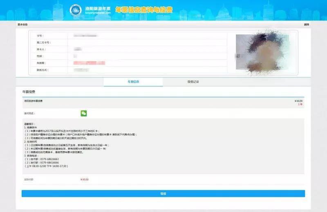This screenshot has height=212, width=327.
Task: Click the 性别 value cell
Action: coord(75,56)
